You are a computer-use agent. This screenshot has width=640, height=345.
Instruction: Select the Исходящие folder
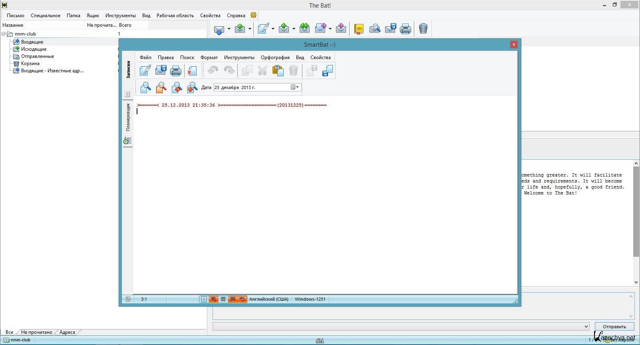[x=34, y=49]
